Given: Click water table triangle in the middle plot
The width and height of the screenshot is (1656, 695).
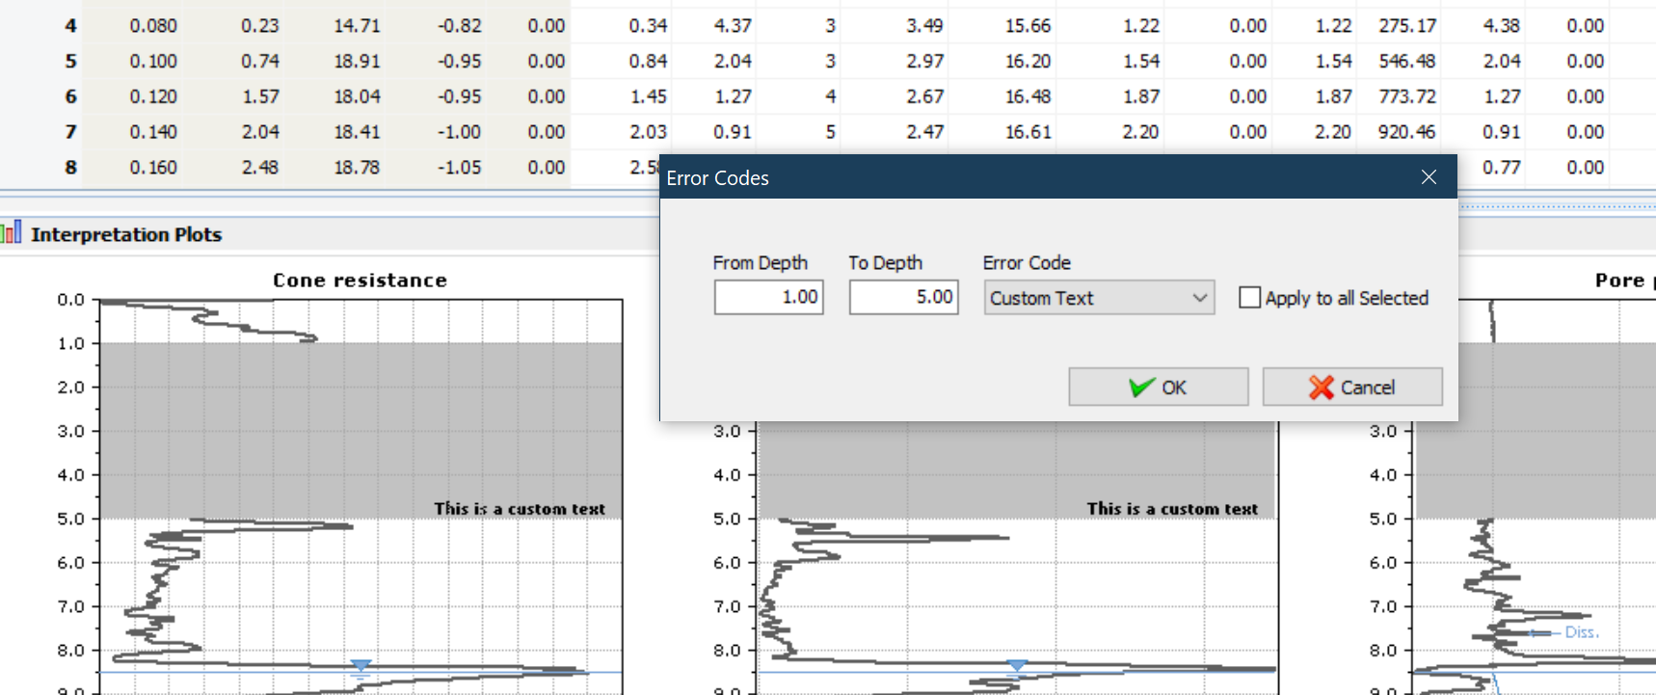Looking at the screenshot, I should coord(1017,666).
